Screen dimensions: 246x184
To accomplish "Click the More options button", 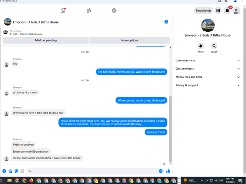I will (129, 40).
